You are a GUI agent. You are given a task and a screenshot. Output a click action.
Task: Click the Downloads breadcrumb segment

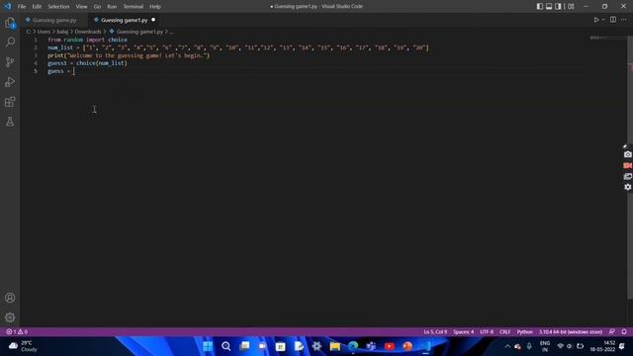click(x=88, y=32)
